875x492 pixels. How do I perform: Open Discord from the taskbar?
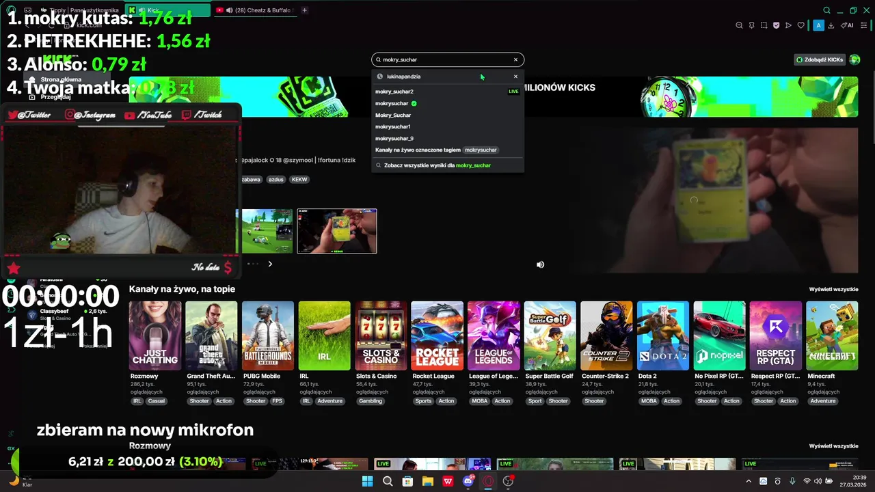click(468, 481)
